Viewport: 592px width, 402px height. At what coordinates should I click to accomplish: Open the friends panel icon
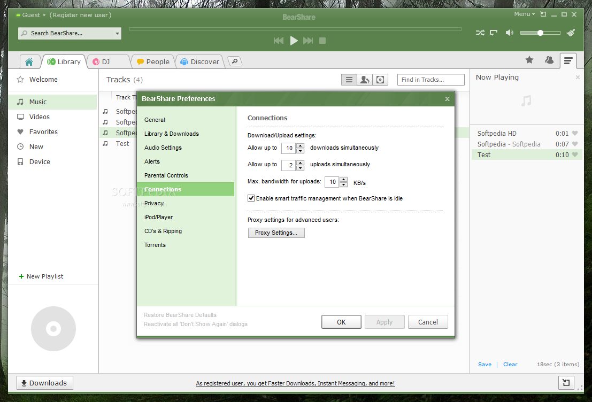549,60
